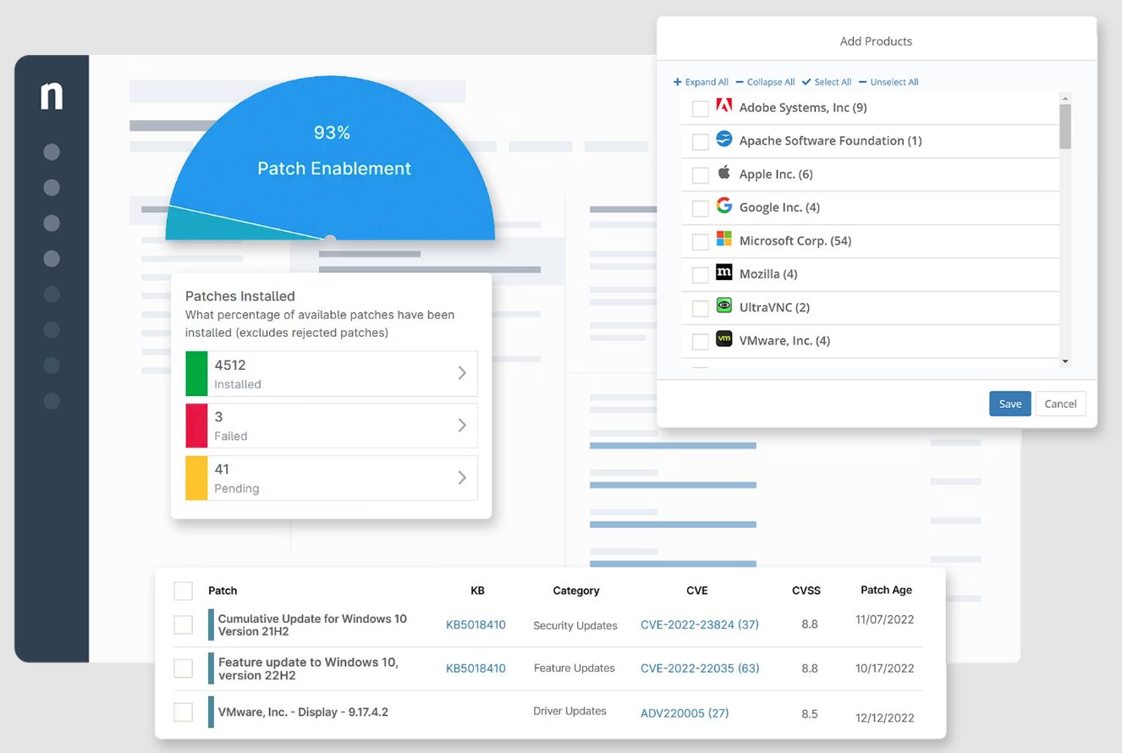Viewport: 1122px width, 753px height.
Task: Click Expand All in Add Products
Action: point(701,82)
